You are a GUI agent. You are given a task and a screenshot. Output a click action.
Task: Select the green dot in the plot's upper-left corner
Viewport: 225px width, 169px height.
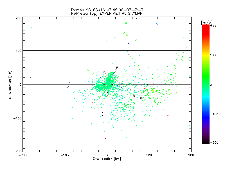31,27
